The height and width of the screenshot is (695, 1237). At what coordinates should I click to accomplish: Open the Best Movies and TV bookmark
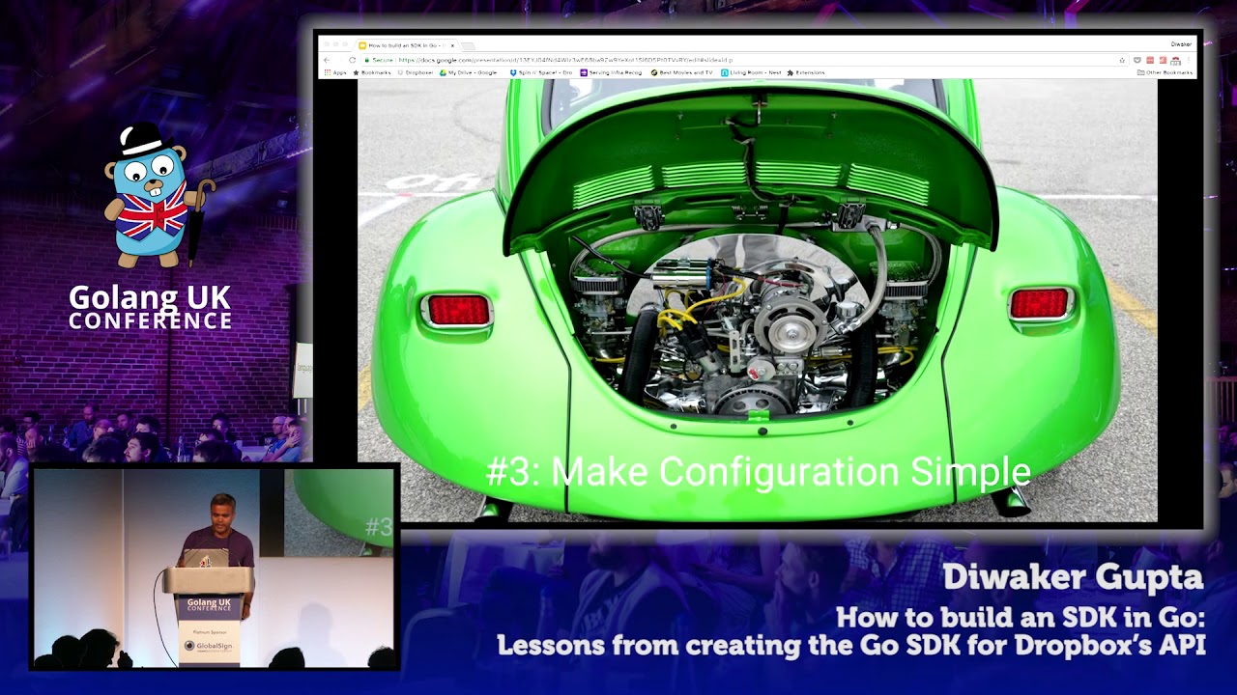[x=682, y=72]
